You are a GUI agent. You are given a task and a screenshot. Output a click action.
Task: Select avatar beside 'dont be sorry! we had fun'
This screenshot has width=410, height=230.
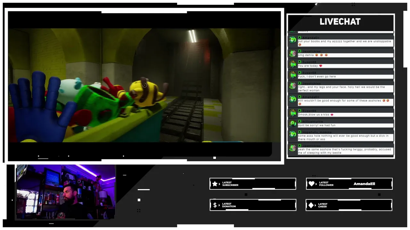coord(292,124)
